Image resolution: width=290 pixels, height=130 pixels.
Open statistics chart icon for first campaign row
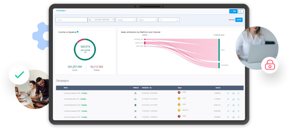click(x=233, y=93)
